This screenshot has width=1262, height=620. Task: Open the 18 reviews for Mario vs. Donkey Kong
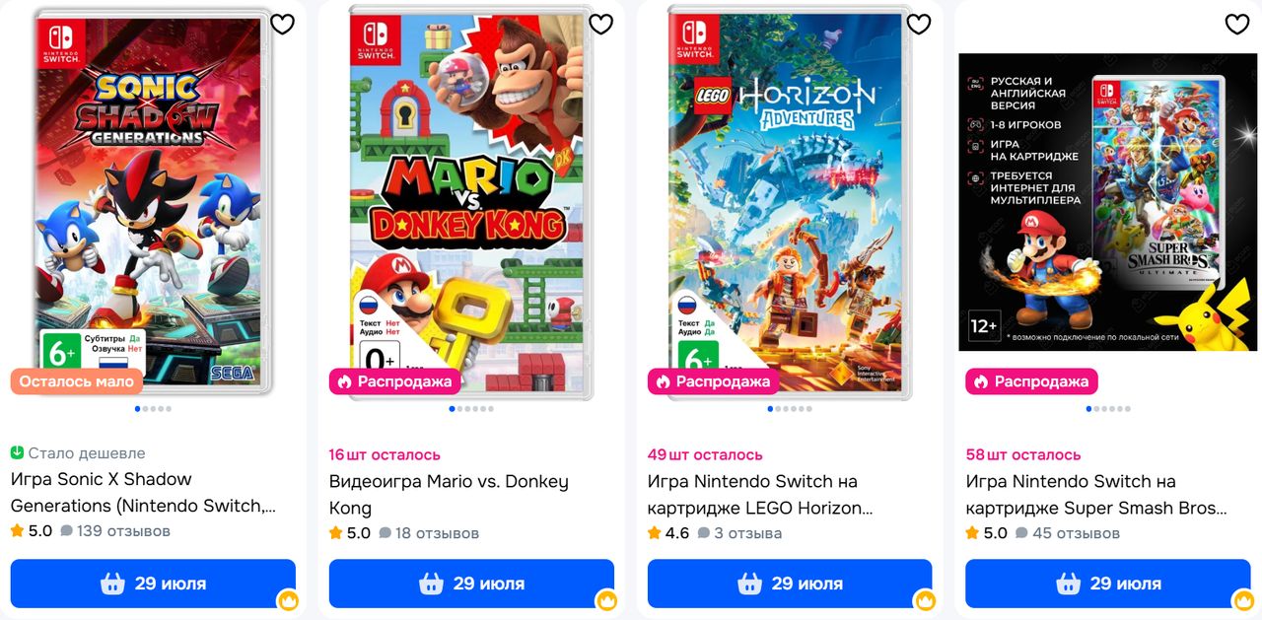tap(429, 533)
